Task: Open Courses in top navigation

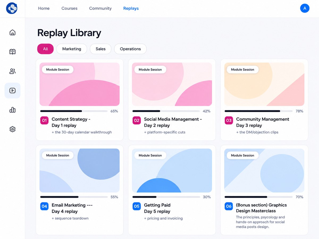Action: tap(69, 8)
